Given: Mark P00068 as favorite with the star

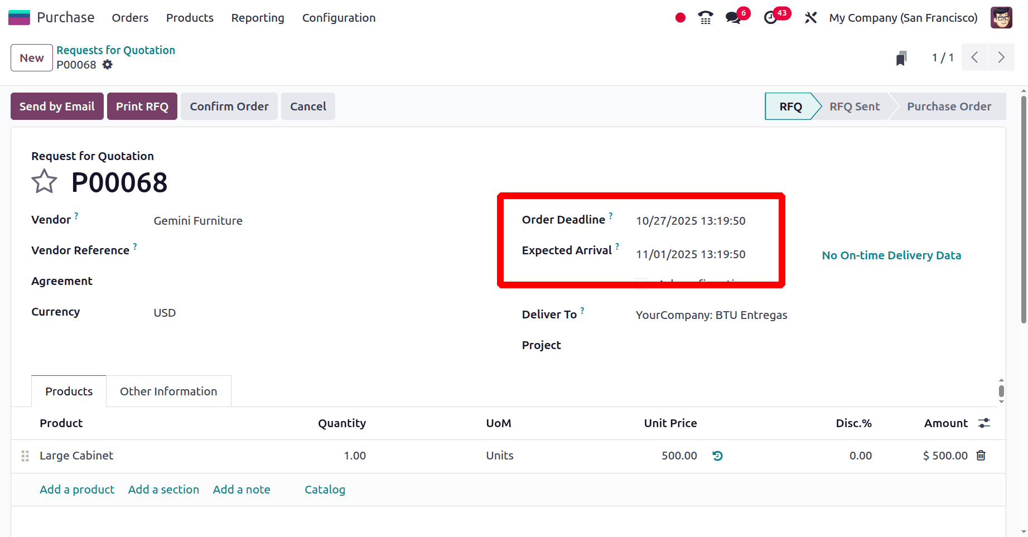Looking at the screenshot, I should [x=44, y=181].
